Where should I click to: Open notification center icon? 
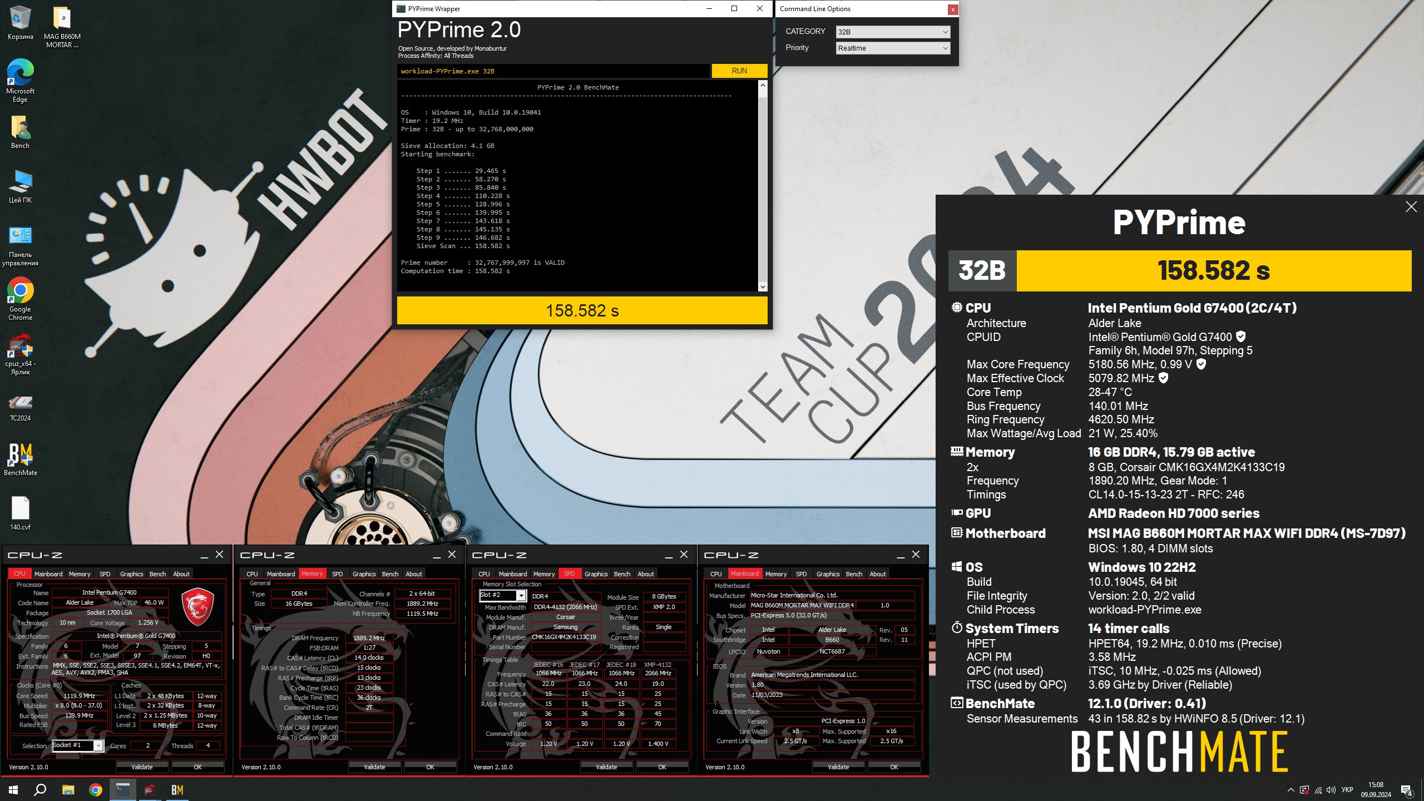tap(1406, 790)
